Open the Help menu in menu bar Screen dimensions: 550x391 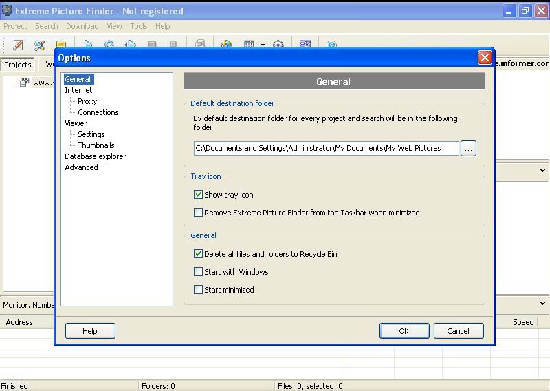pos(162,26)
